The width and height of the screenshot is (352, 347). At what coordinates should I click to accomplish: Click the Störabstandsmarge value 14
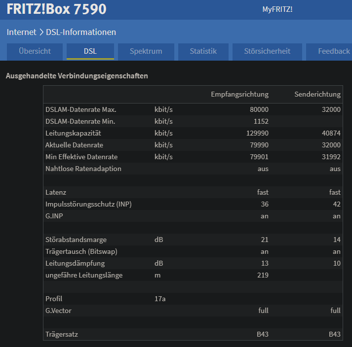point(337,240)
